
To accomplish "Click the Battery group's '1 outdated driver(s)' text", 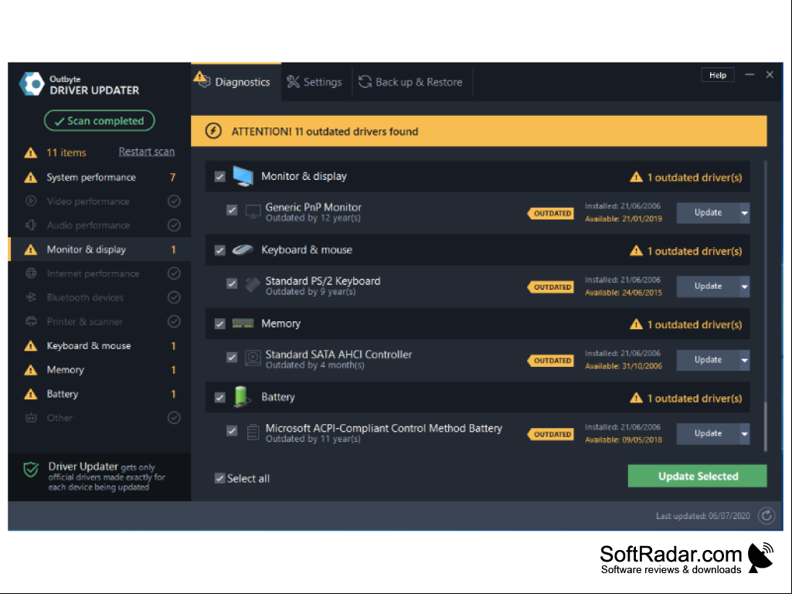I will click(695, 399).
